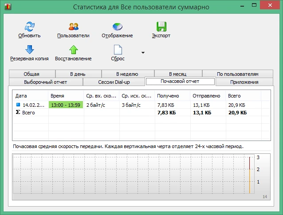Select the Выборочный отчет tab

[x=46, y=82]
